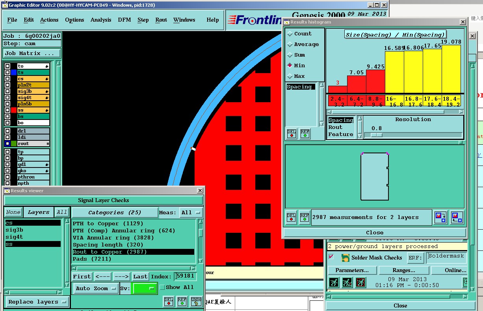Select Rout in histogram attribute list
The image size is (483, 311).
pyautogui.click(x=341, y=127)
